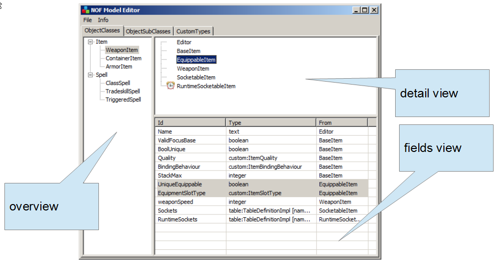
Task: Collapse the Item tree node
Action: 91,42
